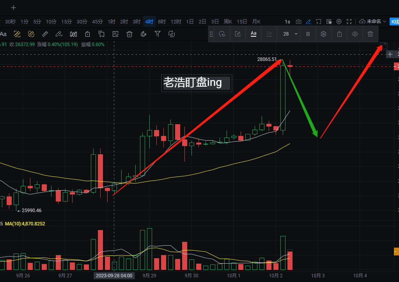Open floating toolbar hexagon settings

click(323, 34)
